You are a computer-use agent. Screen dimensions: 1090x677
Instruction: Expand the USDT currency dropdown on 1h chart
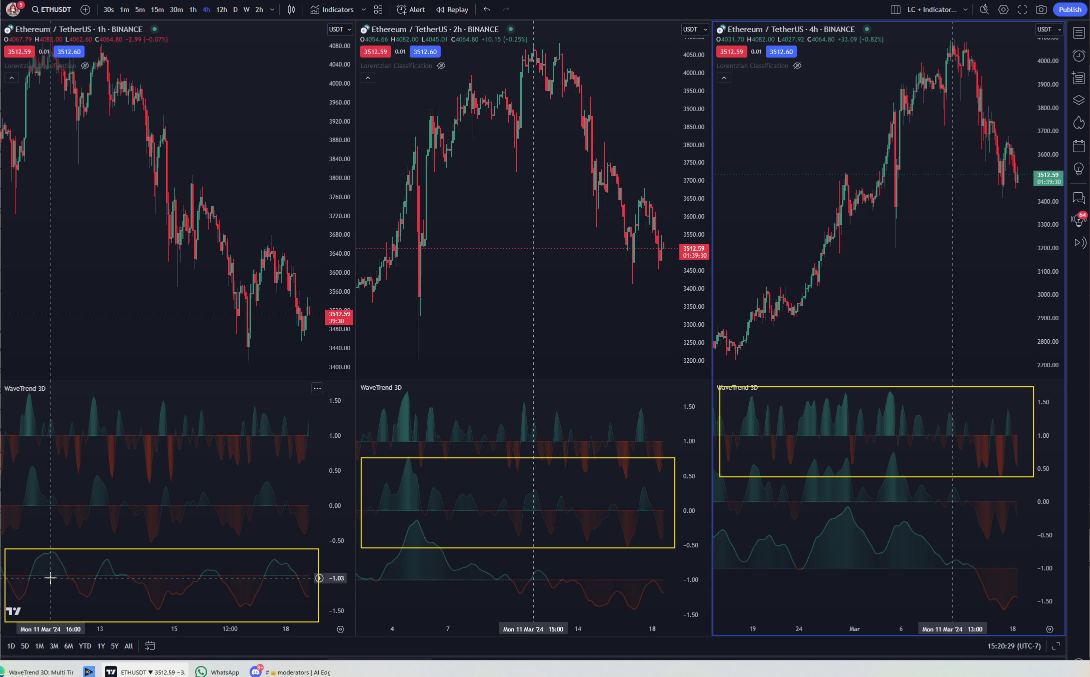coord(340,30)
